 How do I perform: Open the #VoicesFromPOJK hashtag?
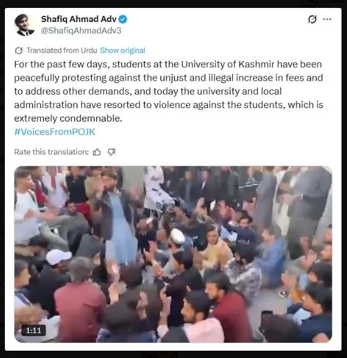point(55,132)
